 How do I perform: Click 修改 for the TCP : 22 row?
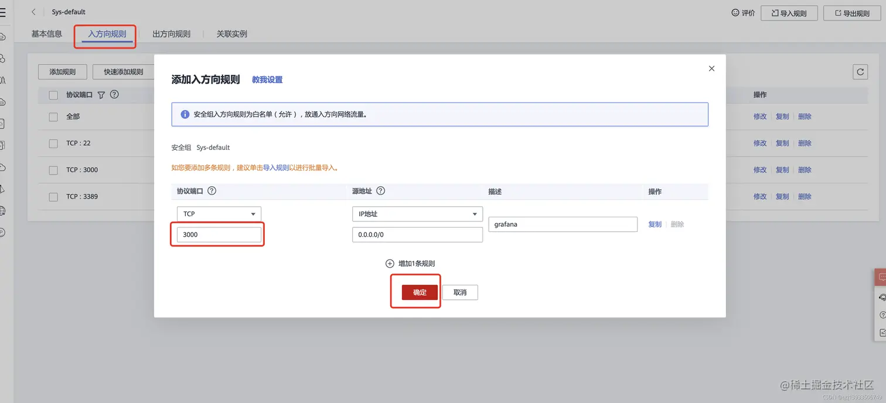click(x=760, y=144)
